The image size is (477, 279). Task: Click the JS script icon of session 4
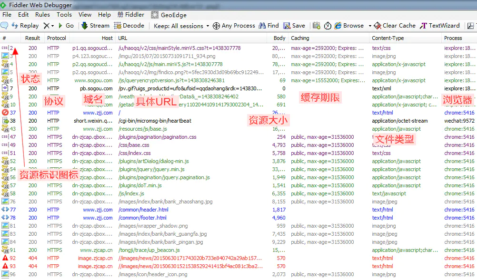[x=5, y=64]
